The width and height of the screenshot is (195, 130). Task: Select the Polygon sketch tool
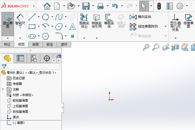pyautogui.click(x=46, y=36)
